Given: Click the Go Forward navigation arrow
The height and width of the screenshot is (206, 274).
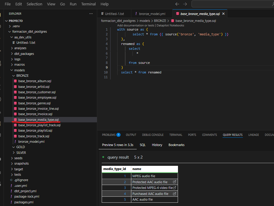Looking at the screenshot, I should click(x=185, y=4).
